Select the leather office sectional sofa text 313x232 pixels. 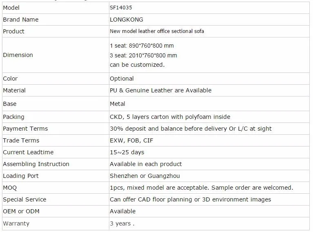click(157, 31)
